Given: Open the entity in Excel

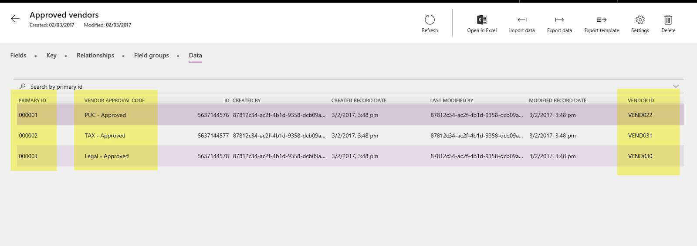Looking at the screenshot, I should (x=482, y=20).
